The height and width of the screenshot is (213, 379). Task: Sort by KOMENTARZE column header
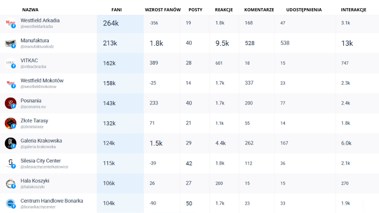click(259, 9)
